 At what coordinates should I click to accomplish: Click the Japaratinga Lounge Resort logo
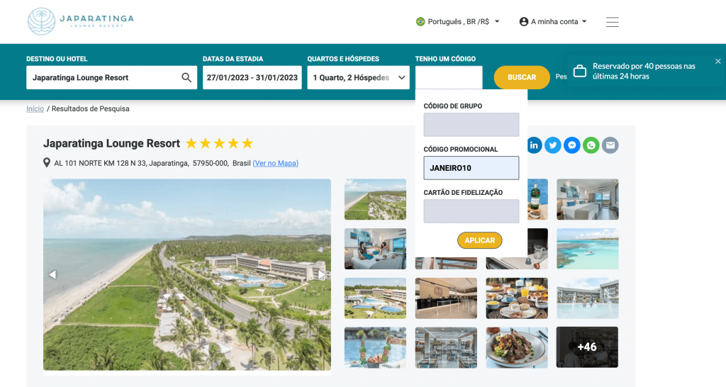81,21
